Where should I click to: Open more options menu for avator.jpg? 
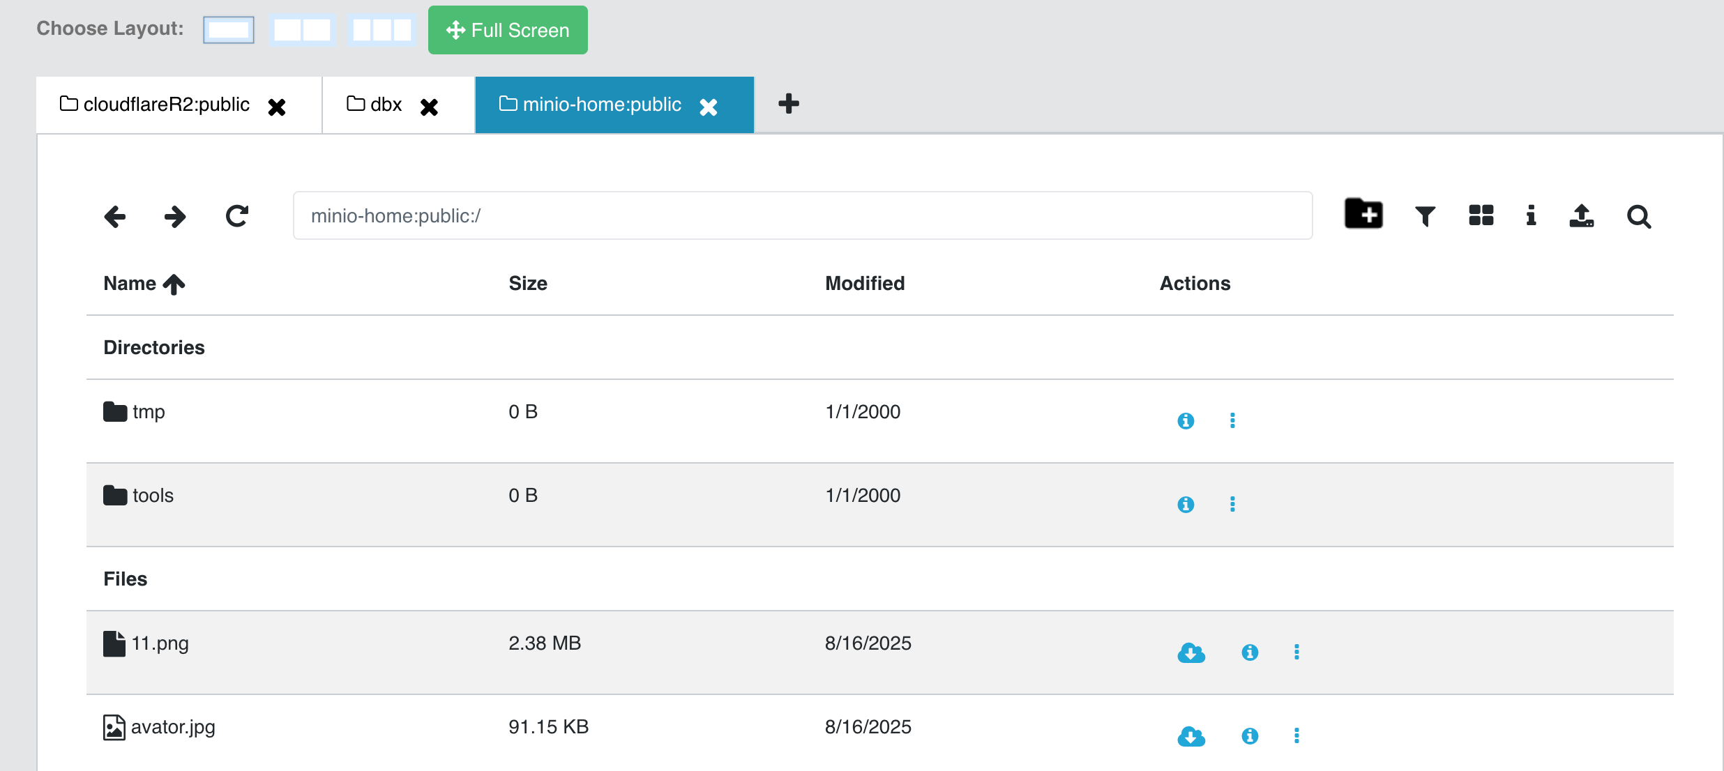(x=1296, y=735)
